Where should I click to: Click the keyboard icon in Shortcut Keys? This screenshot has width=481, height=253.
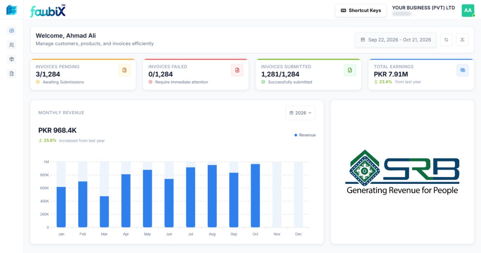[x=343, y=11]
